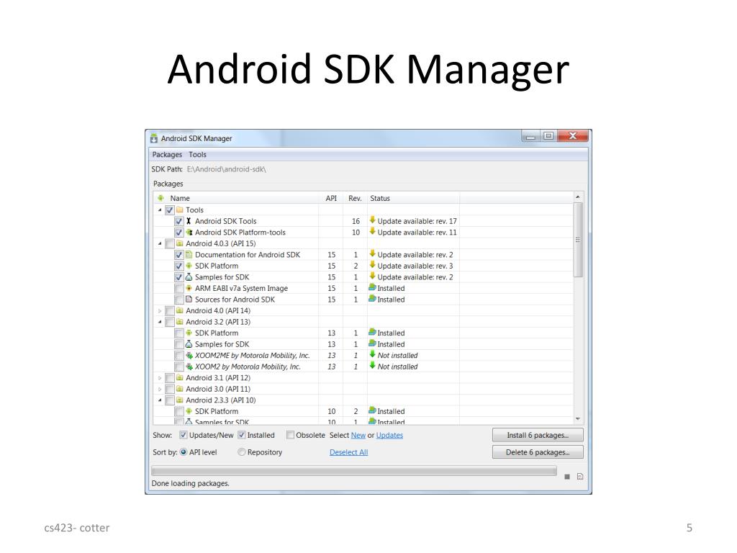
Task: Click the package list scrollbar thumb
Action: [x=578, y=240]
